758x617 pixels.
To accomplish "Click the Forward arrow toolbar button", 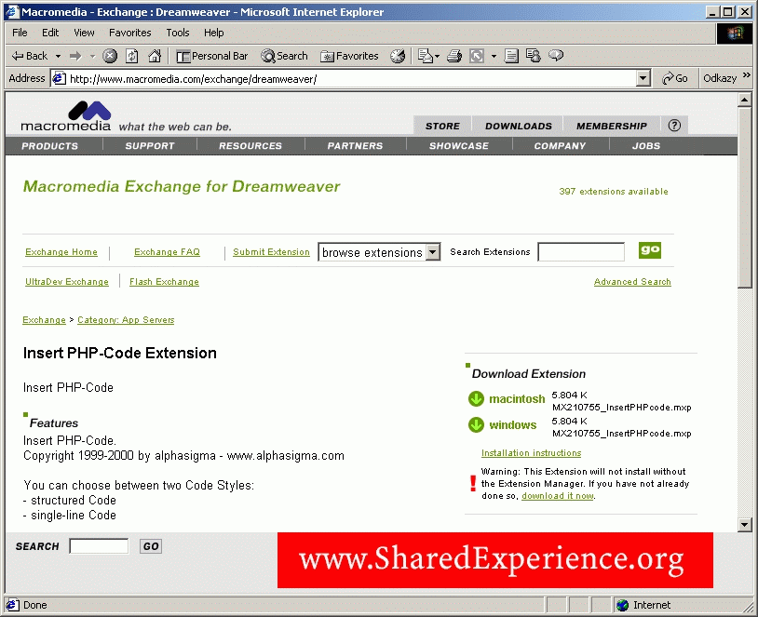I will 75,56.
